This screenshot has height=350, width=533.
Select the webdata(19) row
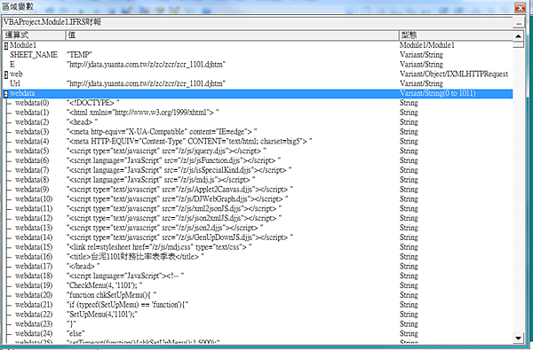[258, 285]
